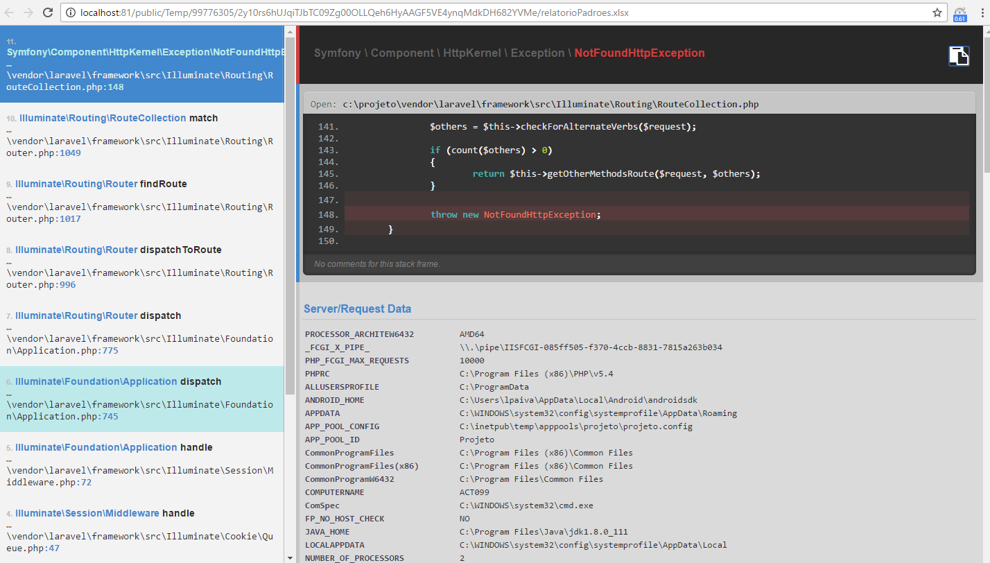Click the throw new NotFoundHttpException line
The height and width of the screenshot is (563, 990).
click(516, 214)
